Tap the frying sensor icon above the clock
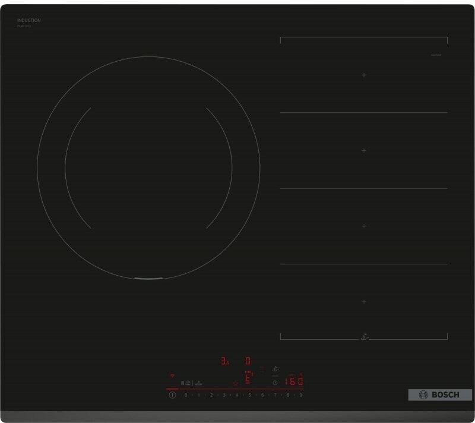This screenshot has width=475, height=423. point(274,370)
